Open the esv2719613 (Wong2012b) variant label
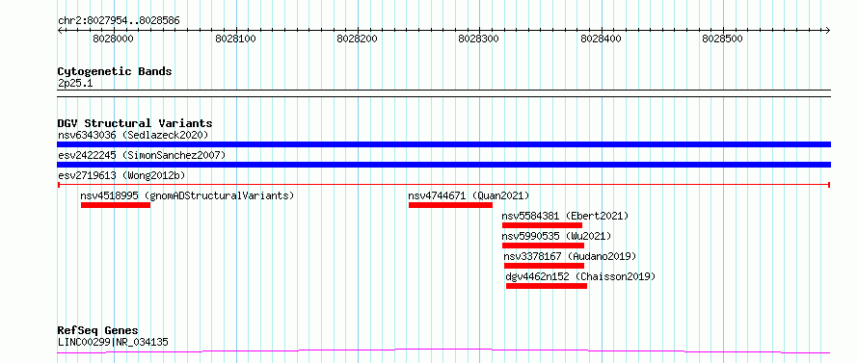 coord(121,175)
